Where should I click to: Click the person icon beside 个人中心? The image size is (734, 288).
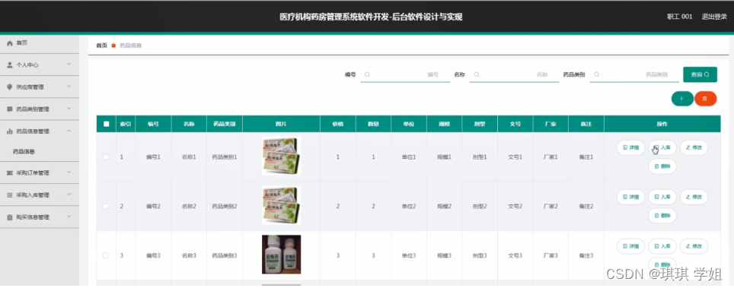coord(9,65)
